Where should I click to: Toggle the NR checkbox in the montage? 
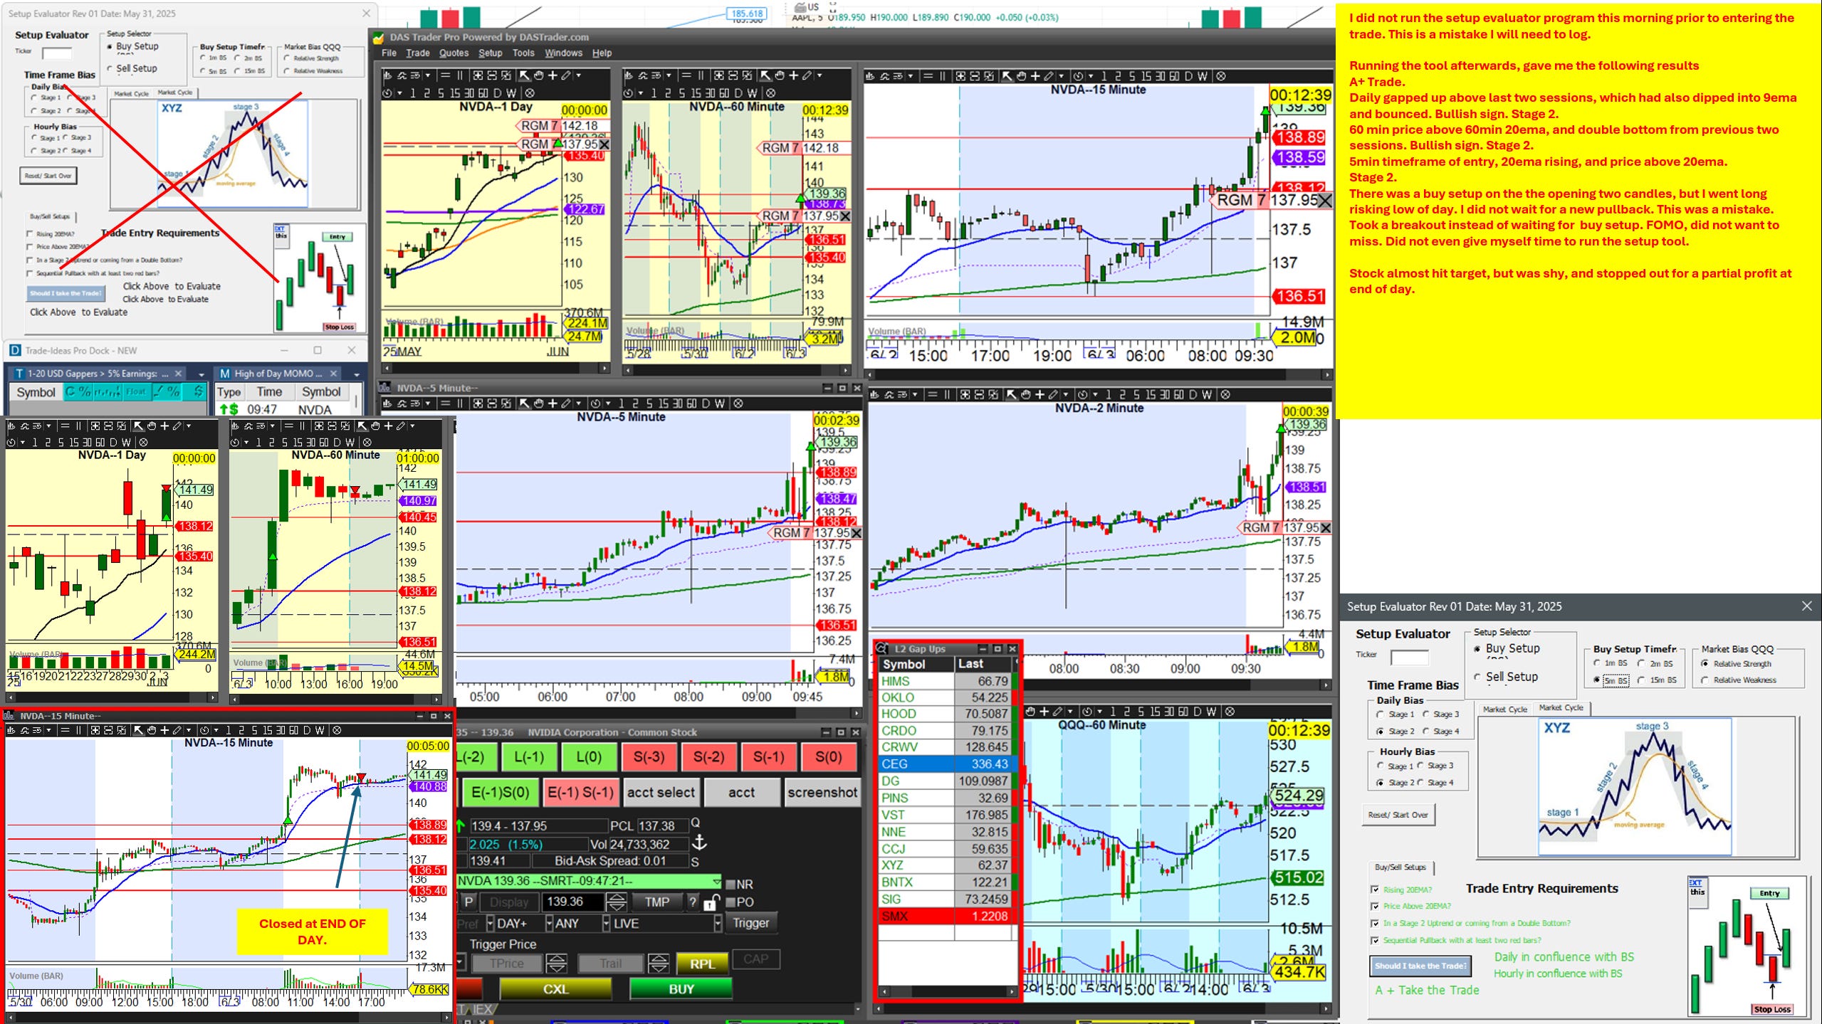coord(730,885)
